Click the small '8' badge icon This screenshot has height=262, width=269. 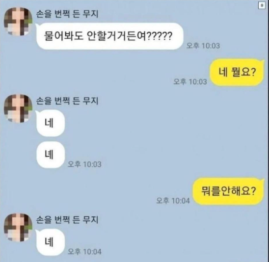262,5
